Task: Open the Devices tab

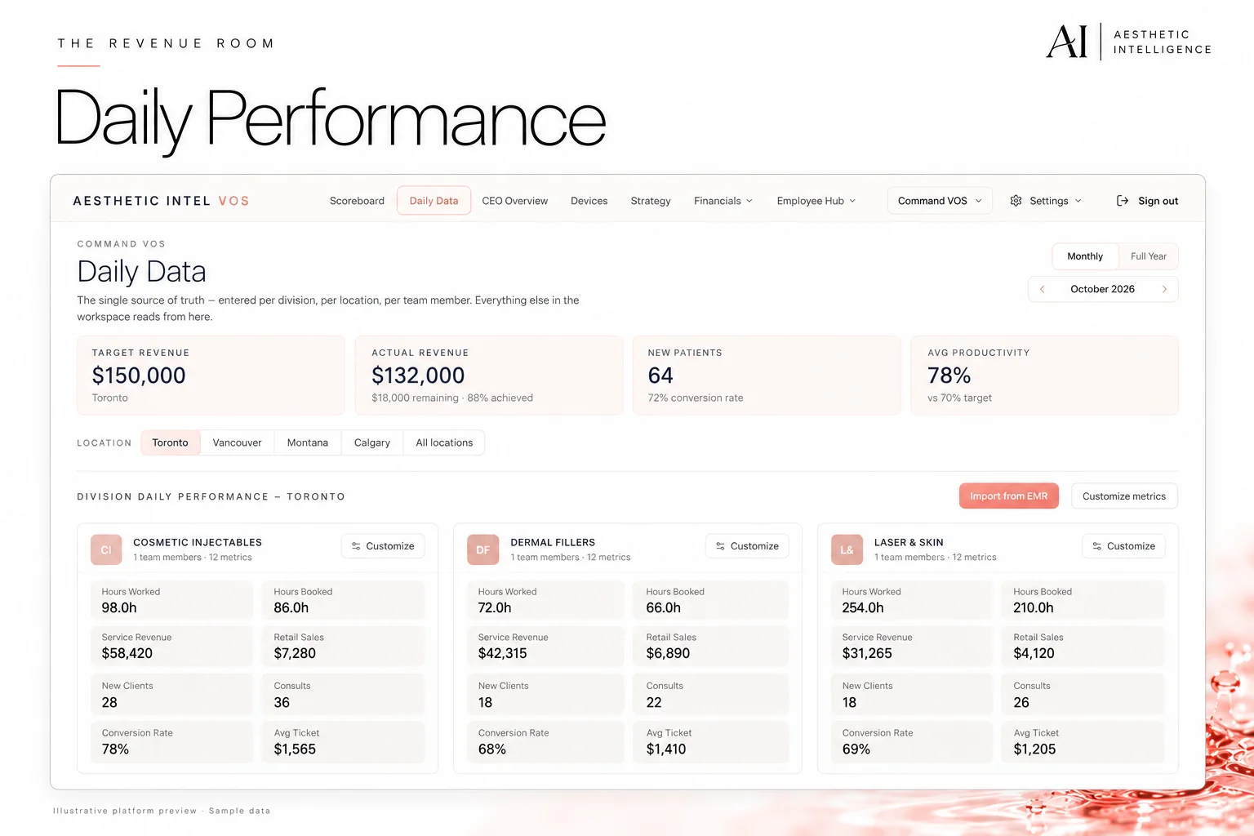Action: coord(589,201)
